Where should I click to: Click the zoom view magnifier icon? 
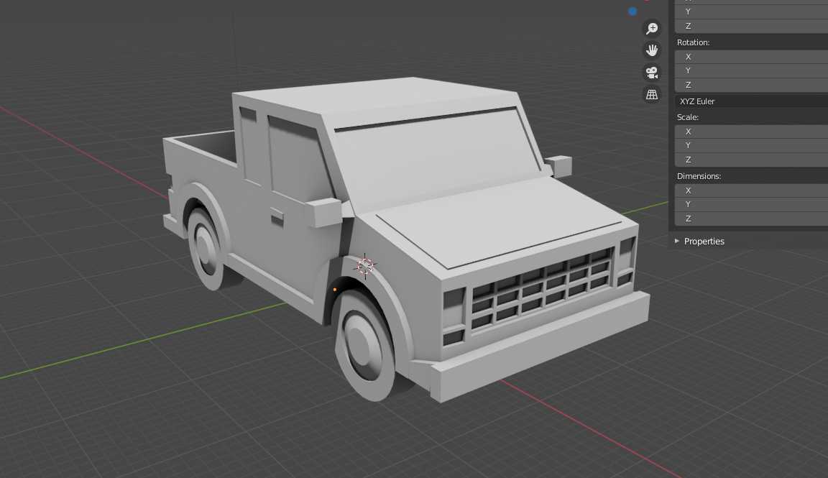(x=652, y=28)
